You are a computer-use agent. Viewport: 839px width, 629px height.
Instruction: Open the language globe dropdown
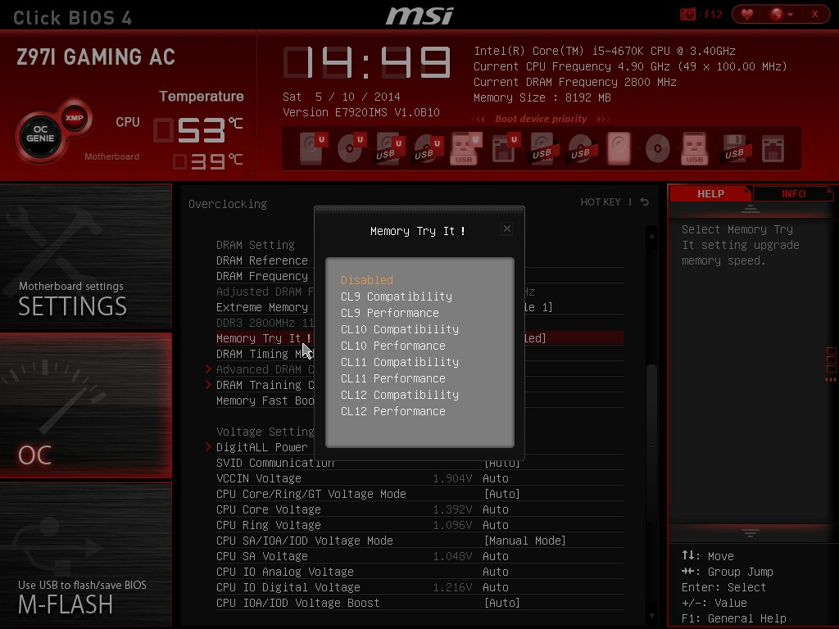781,15
